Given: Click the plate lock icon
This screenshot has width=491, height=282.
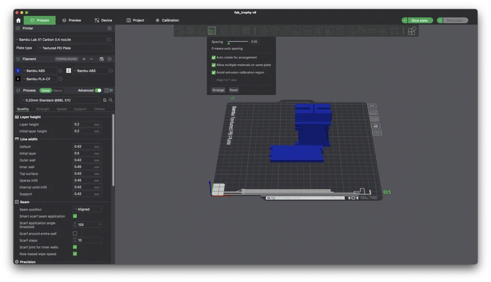Looking at the screenshot, I should pyautogui.click(x=375, y=126).
